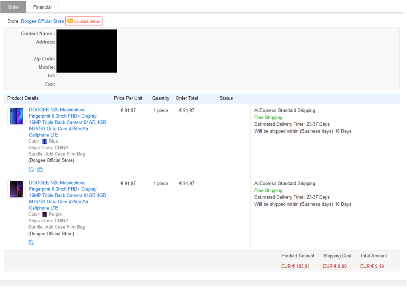Open the purple DOOGEE N20 product thumbnail
407x290 pixels.
pos(17,189)
